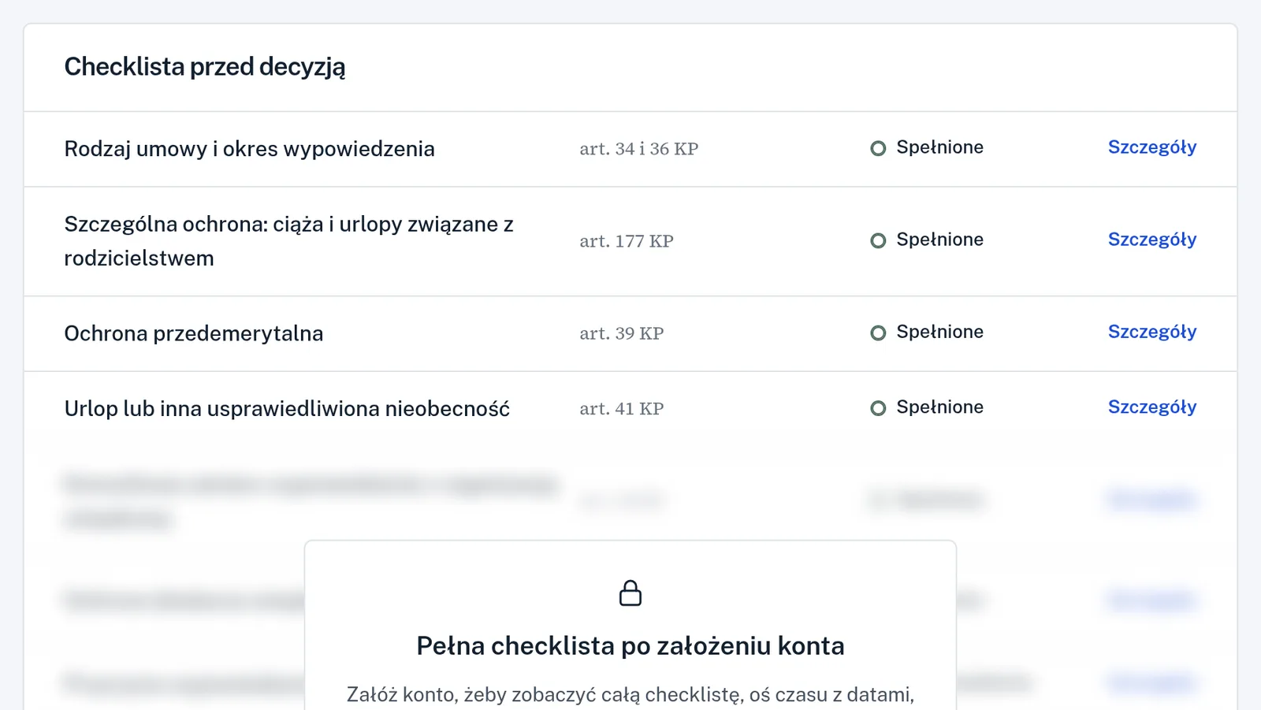
Task: Open Szczegóły for Urlop lub inna nieobecność row
Action: pyautogui.click(x=1151, y=407)
